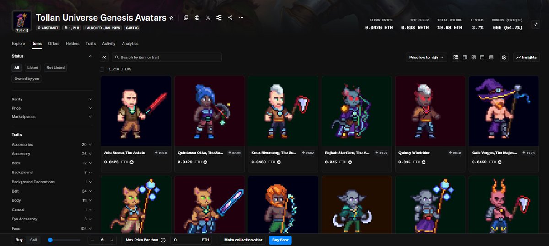
Task: Open the Explore tab
Action: [18, 44]
